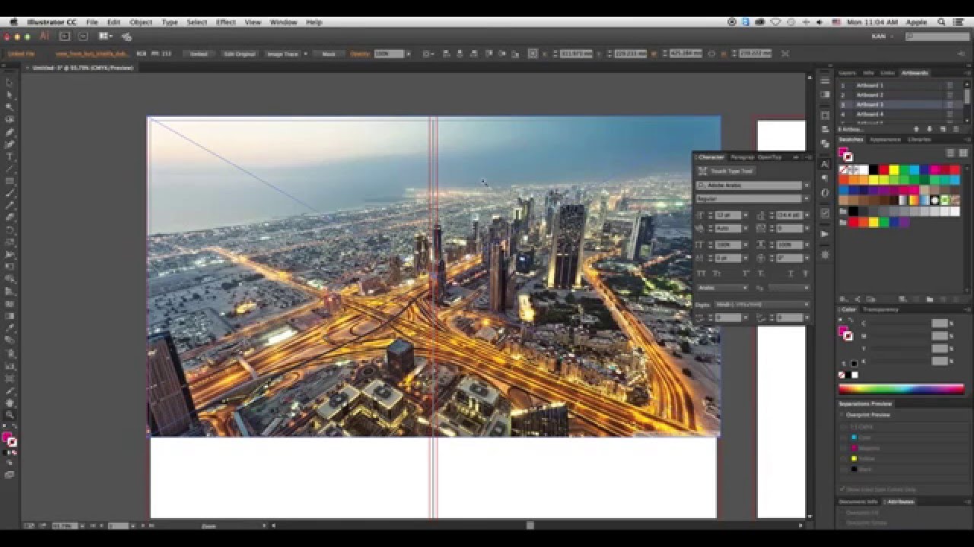This screenshot has height=547, width=974.
Task: Switch Swatches panel to list view
Action: [950, 153]
